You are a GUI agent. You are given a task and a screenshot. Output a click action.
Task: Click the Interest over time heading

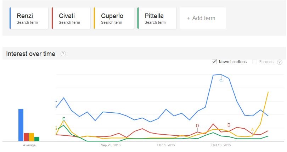click(x=31, y=54)
